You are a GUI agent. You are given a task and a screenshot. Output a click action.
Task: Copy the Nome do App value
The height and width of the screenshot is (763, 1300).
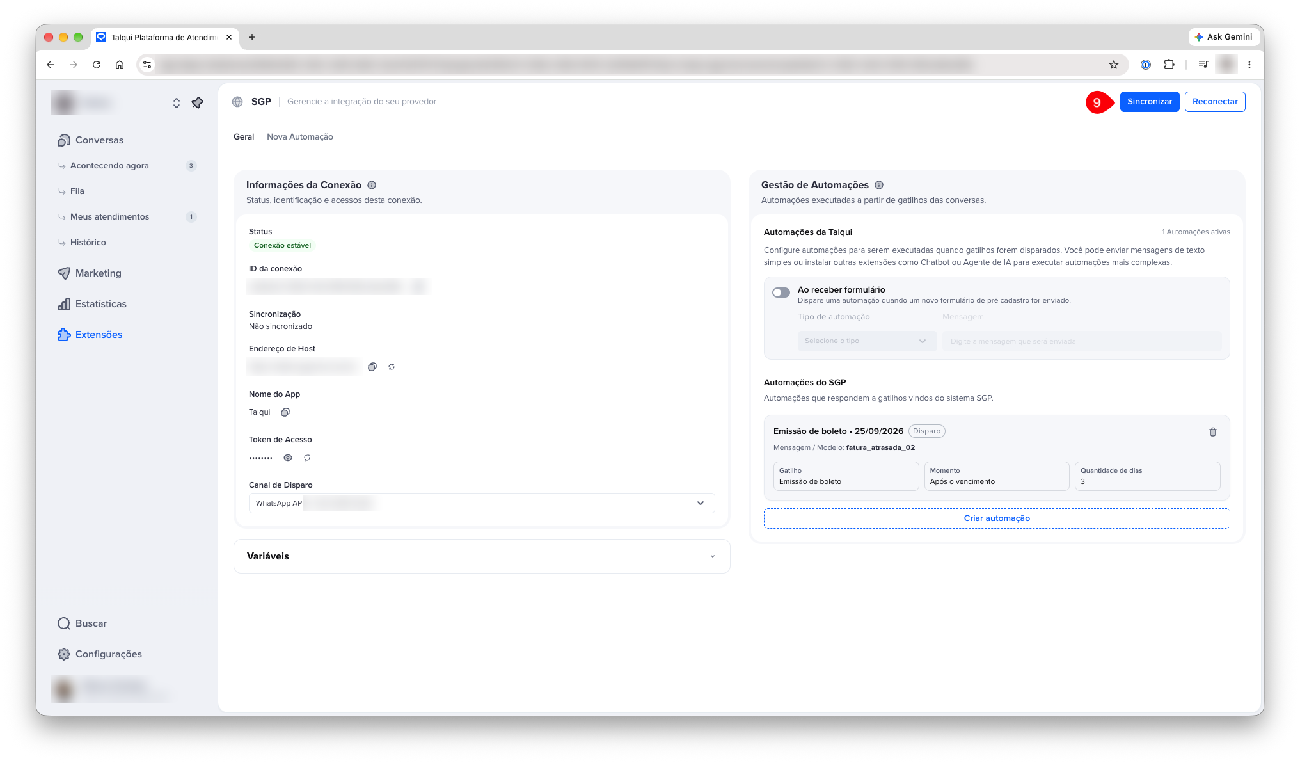(285, 412)
